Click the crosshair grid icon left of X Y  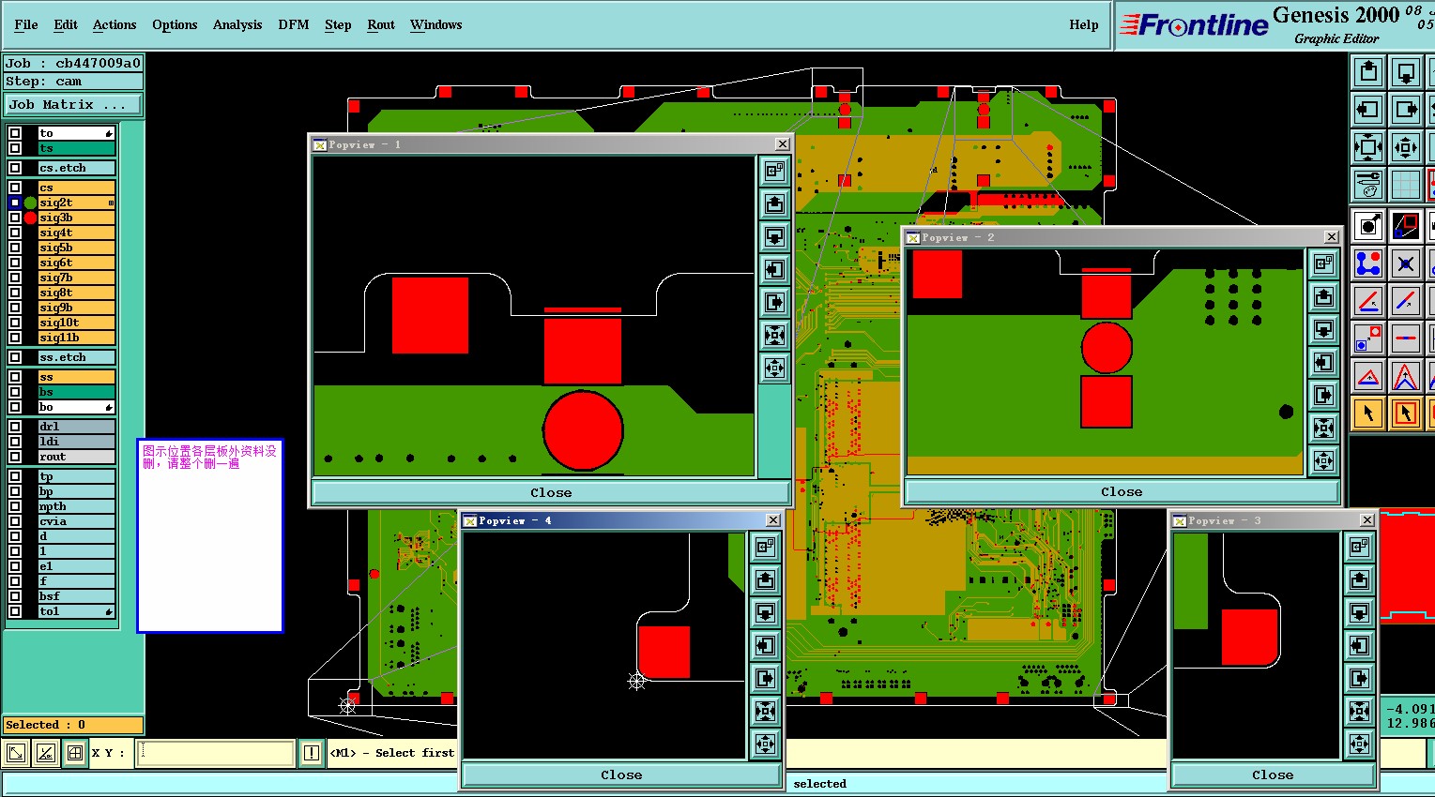point(75,753)
